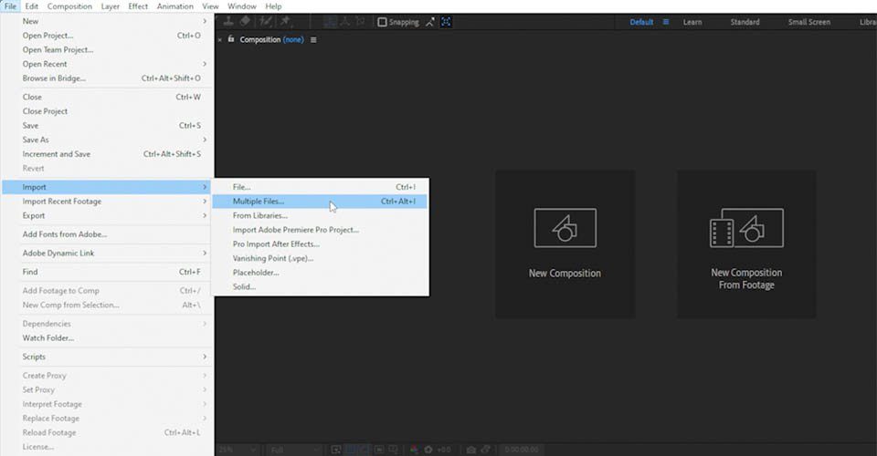Choose Placeholder... import option
Image resolution: width=877 pixels, height=456 pixels.
tap(320, 273)
